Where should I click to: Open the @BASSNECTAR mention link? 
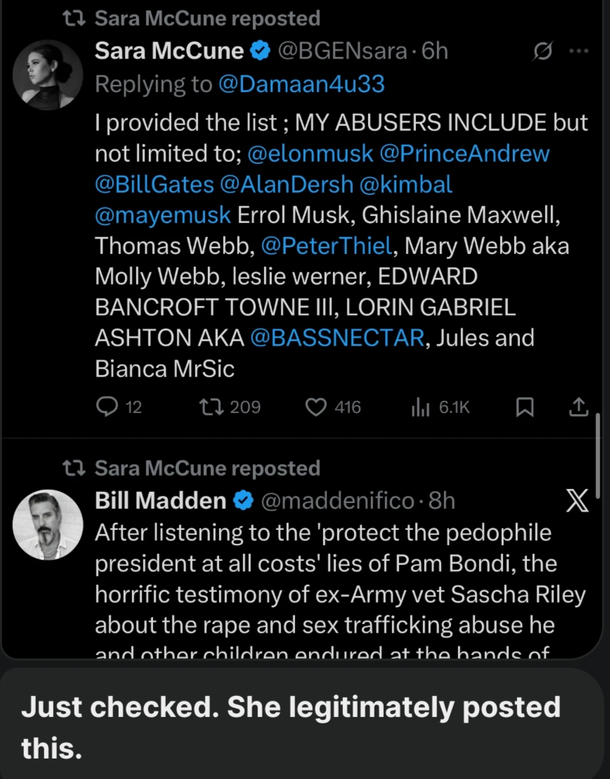click(x=337, y=338)
